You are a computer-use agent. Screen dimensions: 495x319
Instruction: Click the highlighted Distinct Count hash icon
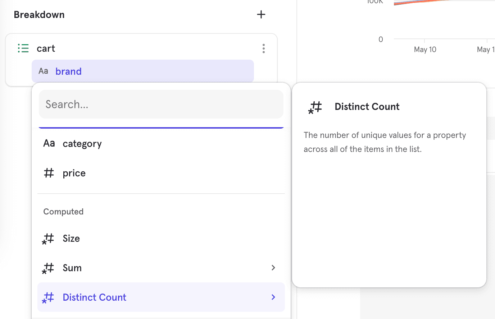coord(48,297)
